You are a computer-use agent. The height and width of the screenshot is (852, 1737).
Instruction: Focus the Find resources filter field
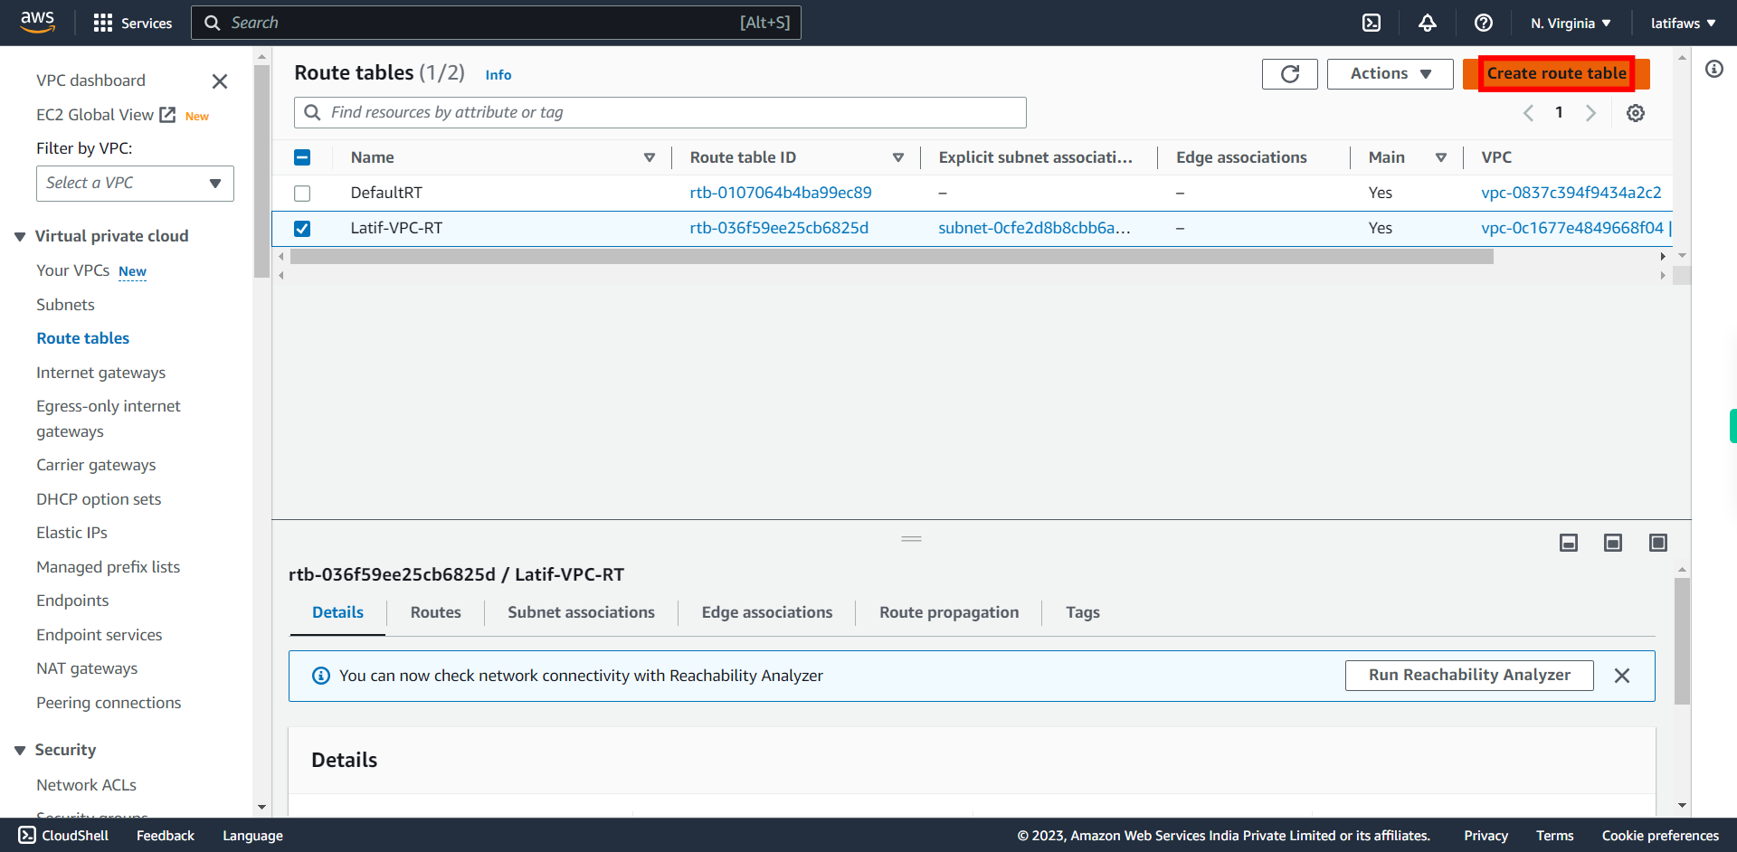660,113
